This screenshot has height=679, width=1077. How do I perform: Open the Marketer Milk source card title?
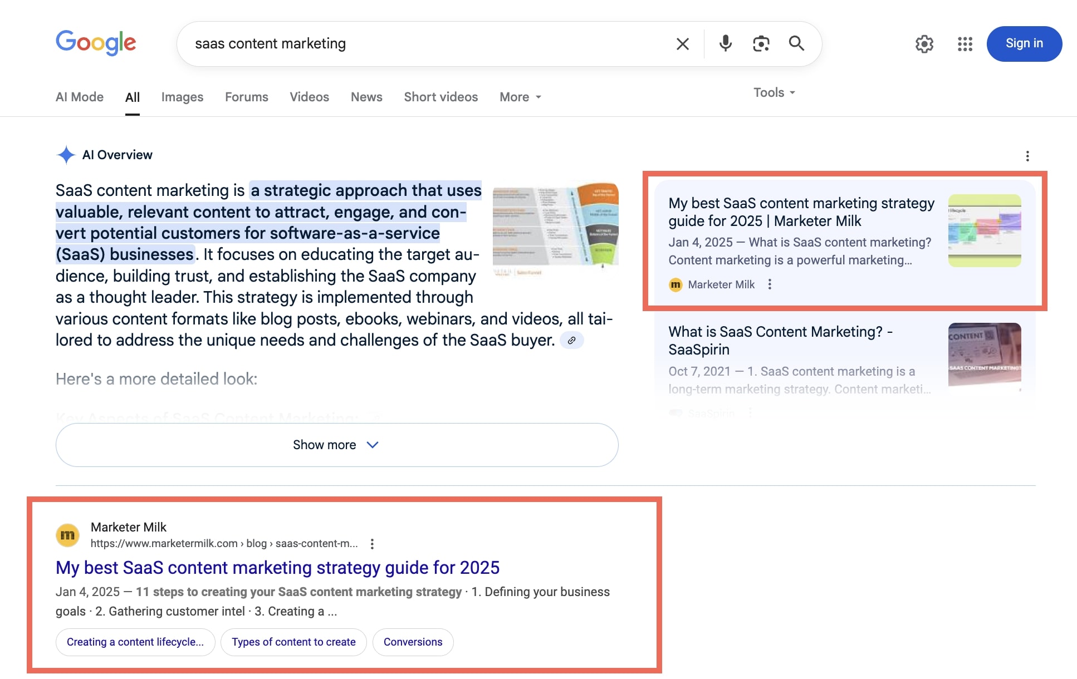point(801,212)
